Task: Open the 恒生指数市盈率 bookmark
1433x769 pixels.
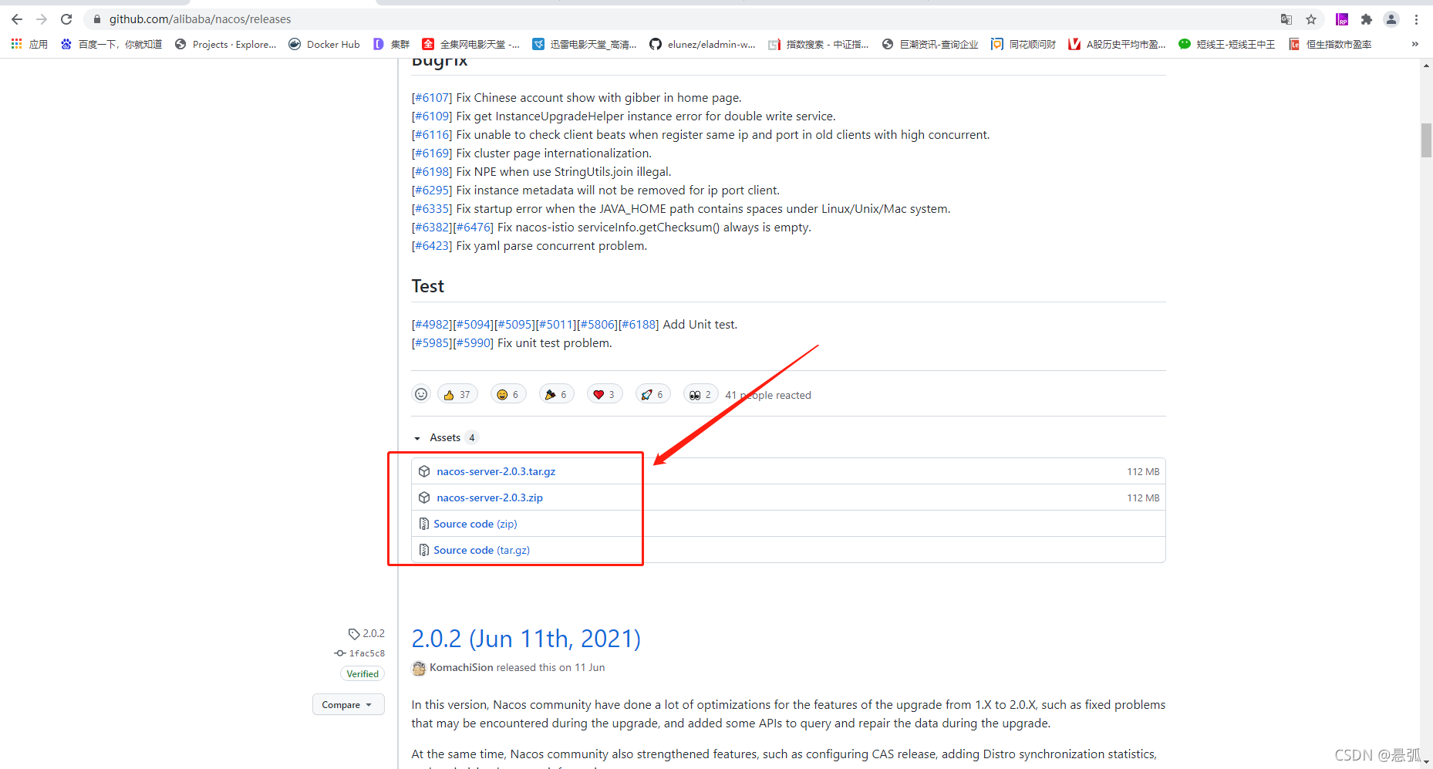Action: pos(1330,44)
